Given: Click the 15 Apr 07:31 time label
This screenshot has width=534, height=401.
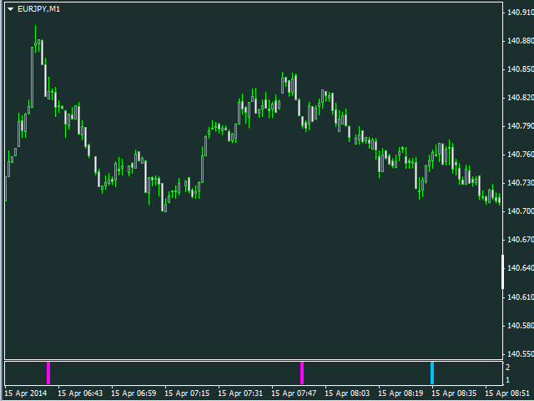Looking at the screenshot, I should [240, 393].
